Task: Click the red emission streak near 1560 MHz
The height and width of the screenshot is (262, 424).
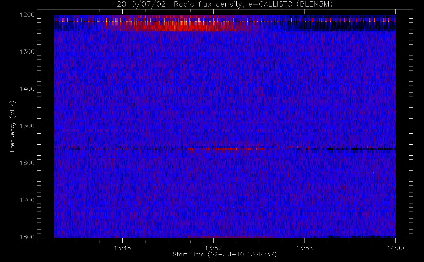Action: point(227,149)
